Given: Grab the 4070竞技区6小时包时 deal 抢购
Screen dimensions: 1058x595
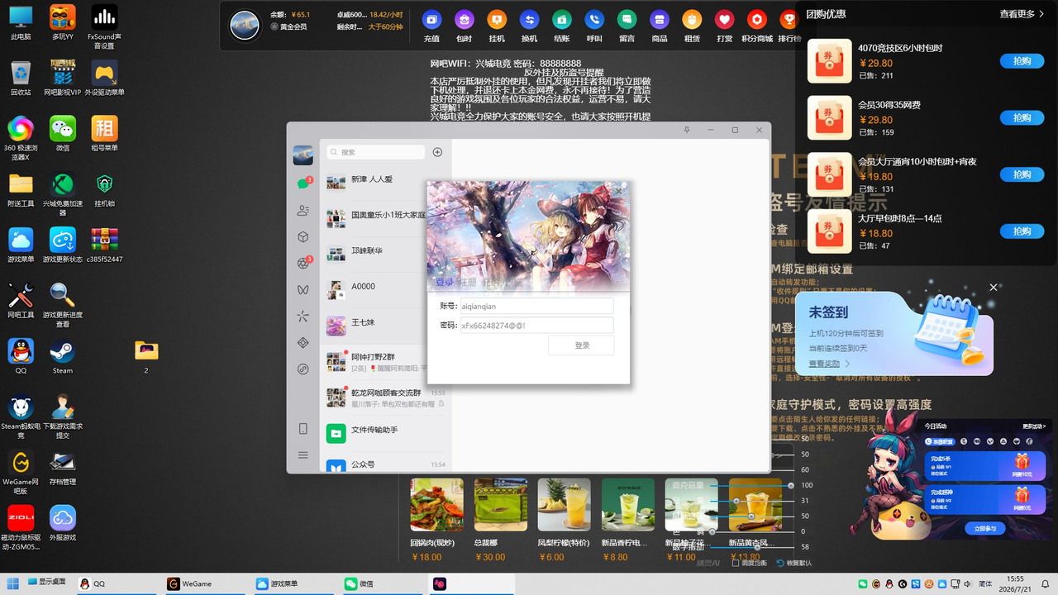Looking at the screenshot, I should pyautogui.click(x=1022, y=61).
